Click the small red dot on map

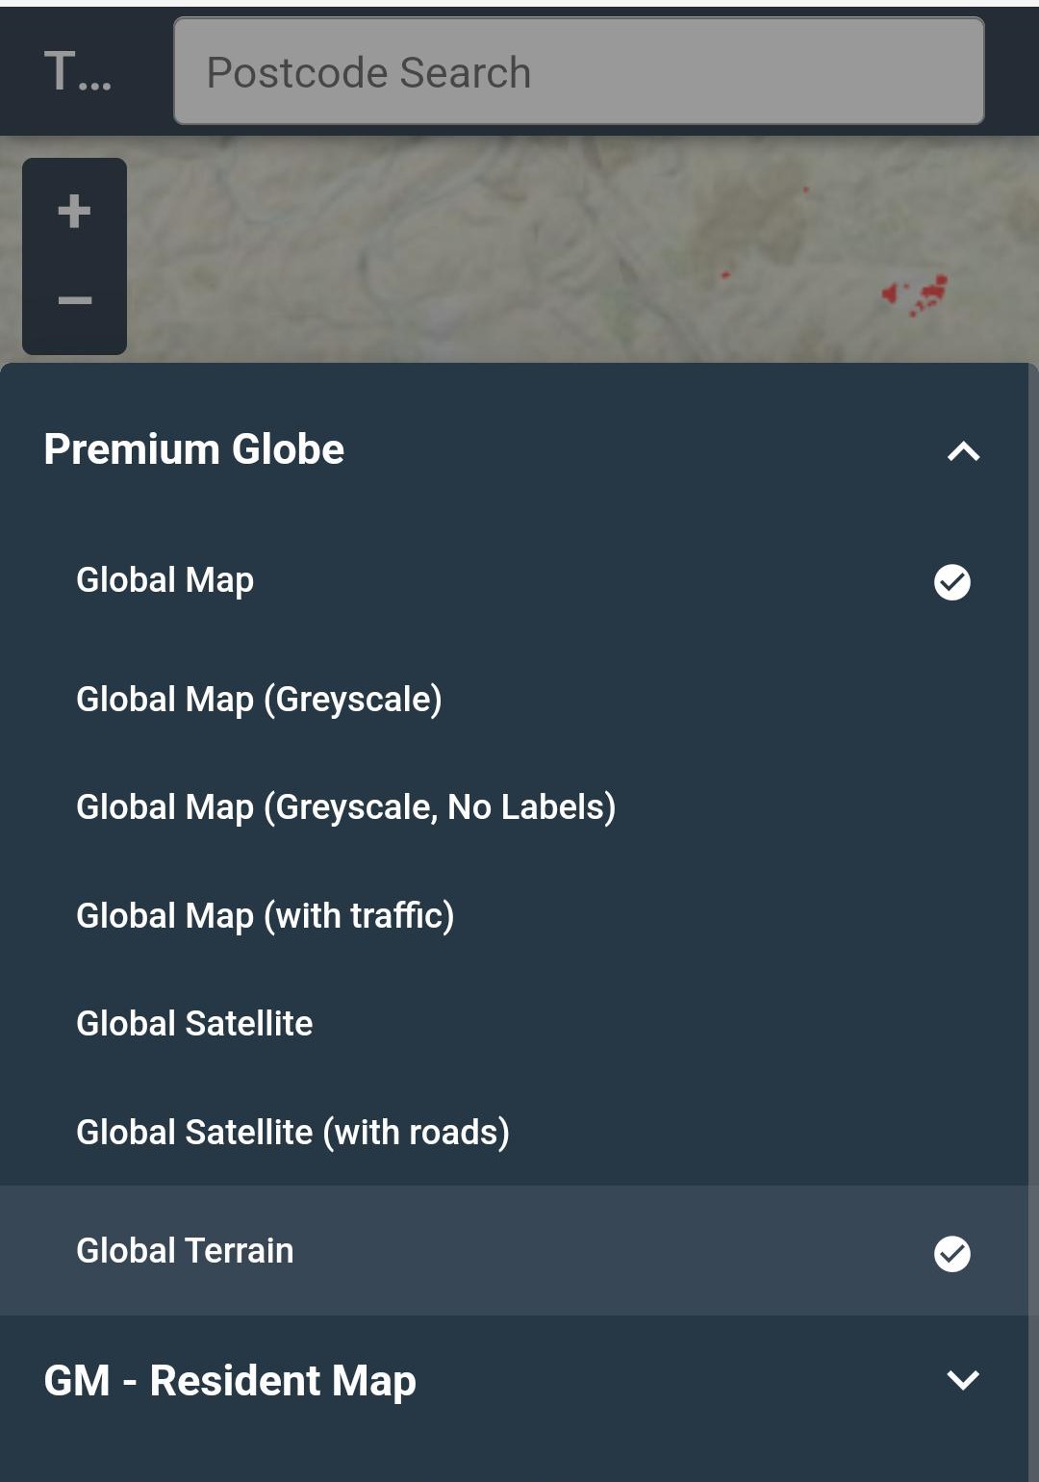pyautogui.click(x=725, y=275)
